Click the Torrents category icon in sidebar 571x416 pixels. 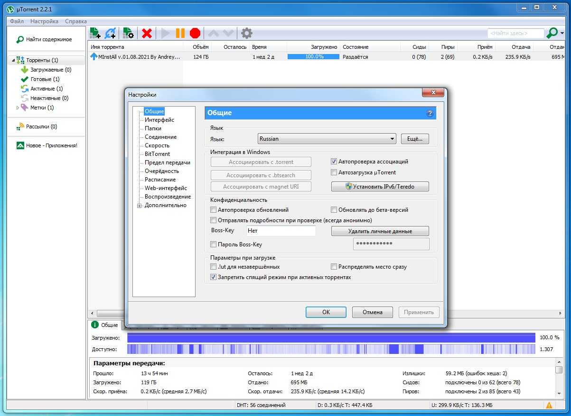(x=20, y=60)
